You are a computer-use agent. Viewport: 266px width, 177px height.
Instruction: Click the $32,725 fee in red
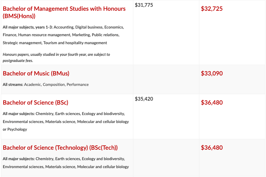pos(212,9)
